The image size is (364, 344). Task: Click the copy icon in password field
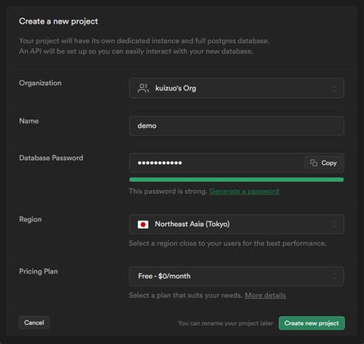tap(313, 163)
